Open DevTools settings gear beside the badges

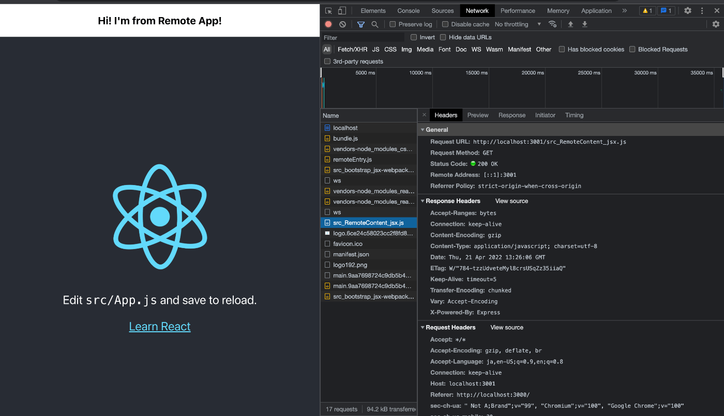click(x=688, y=11)
